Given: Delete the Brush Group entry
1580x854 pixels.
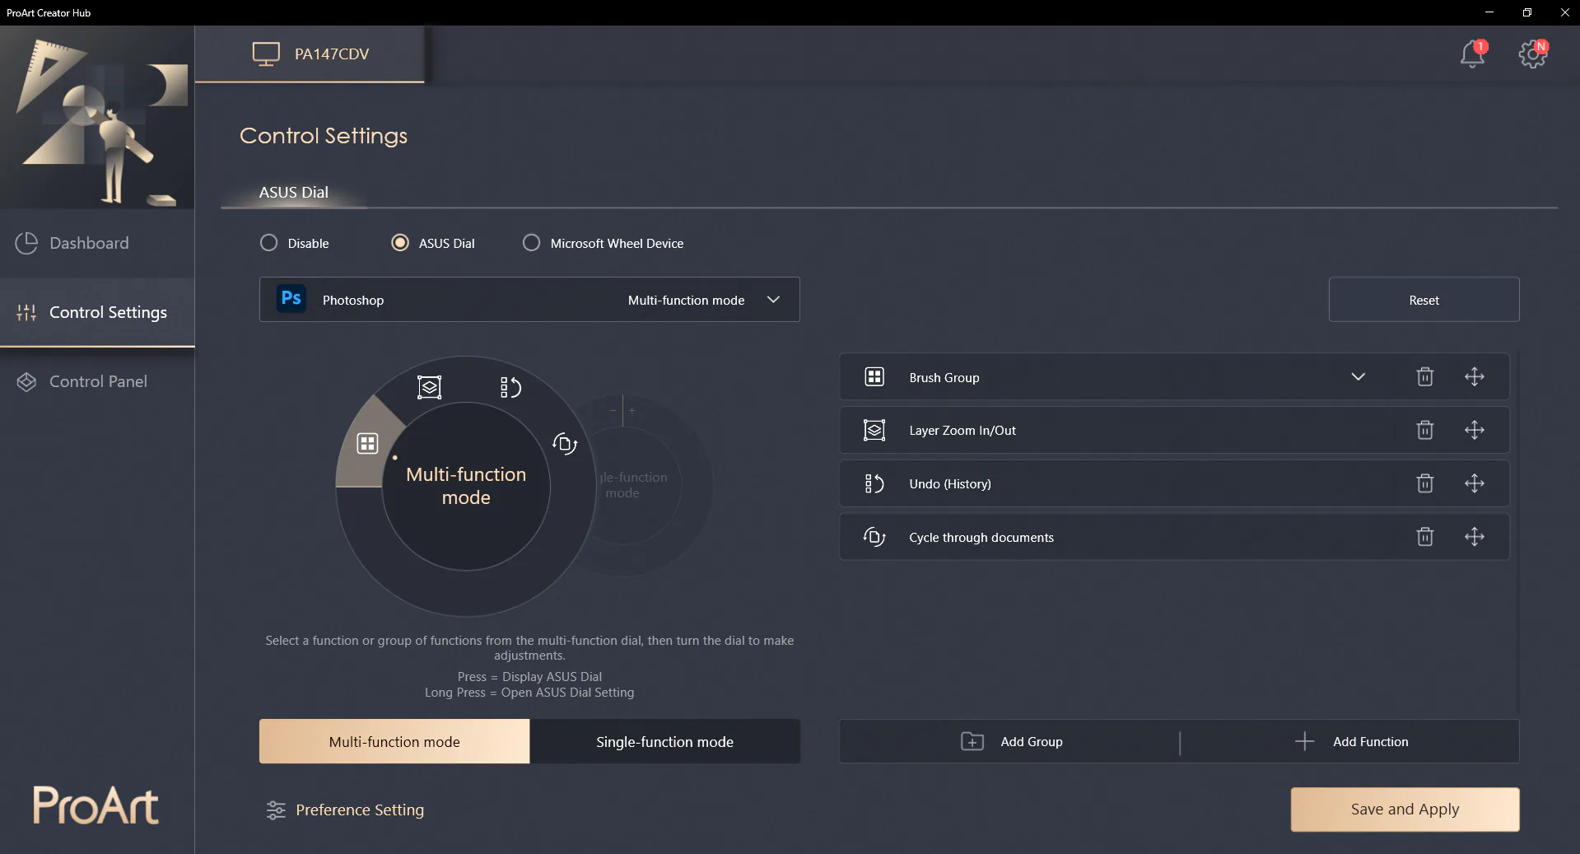Looking at the screenshot, I should (x=1425, y=377).
